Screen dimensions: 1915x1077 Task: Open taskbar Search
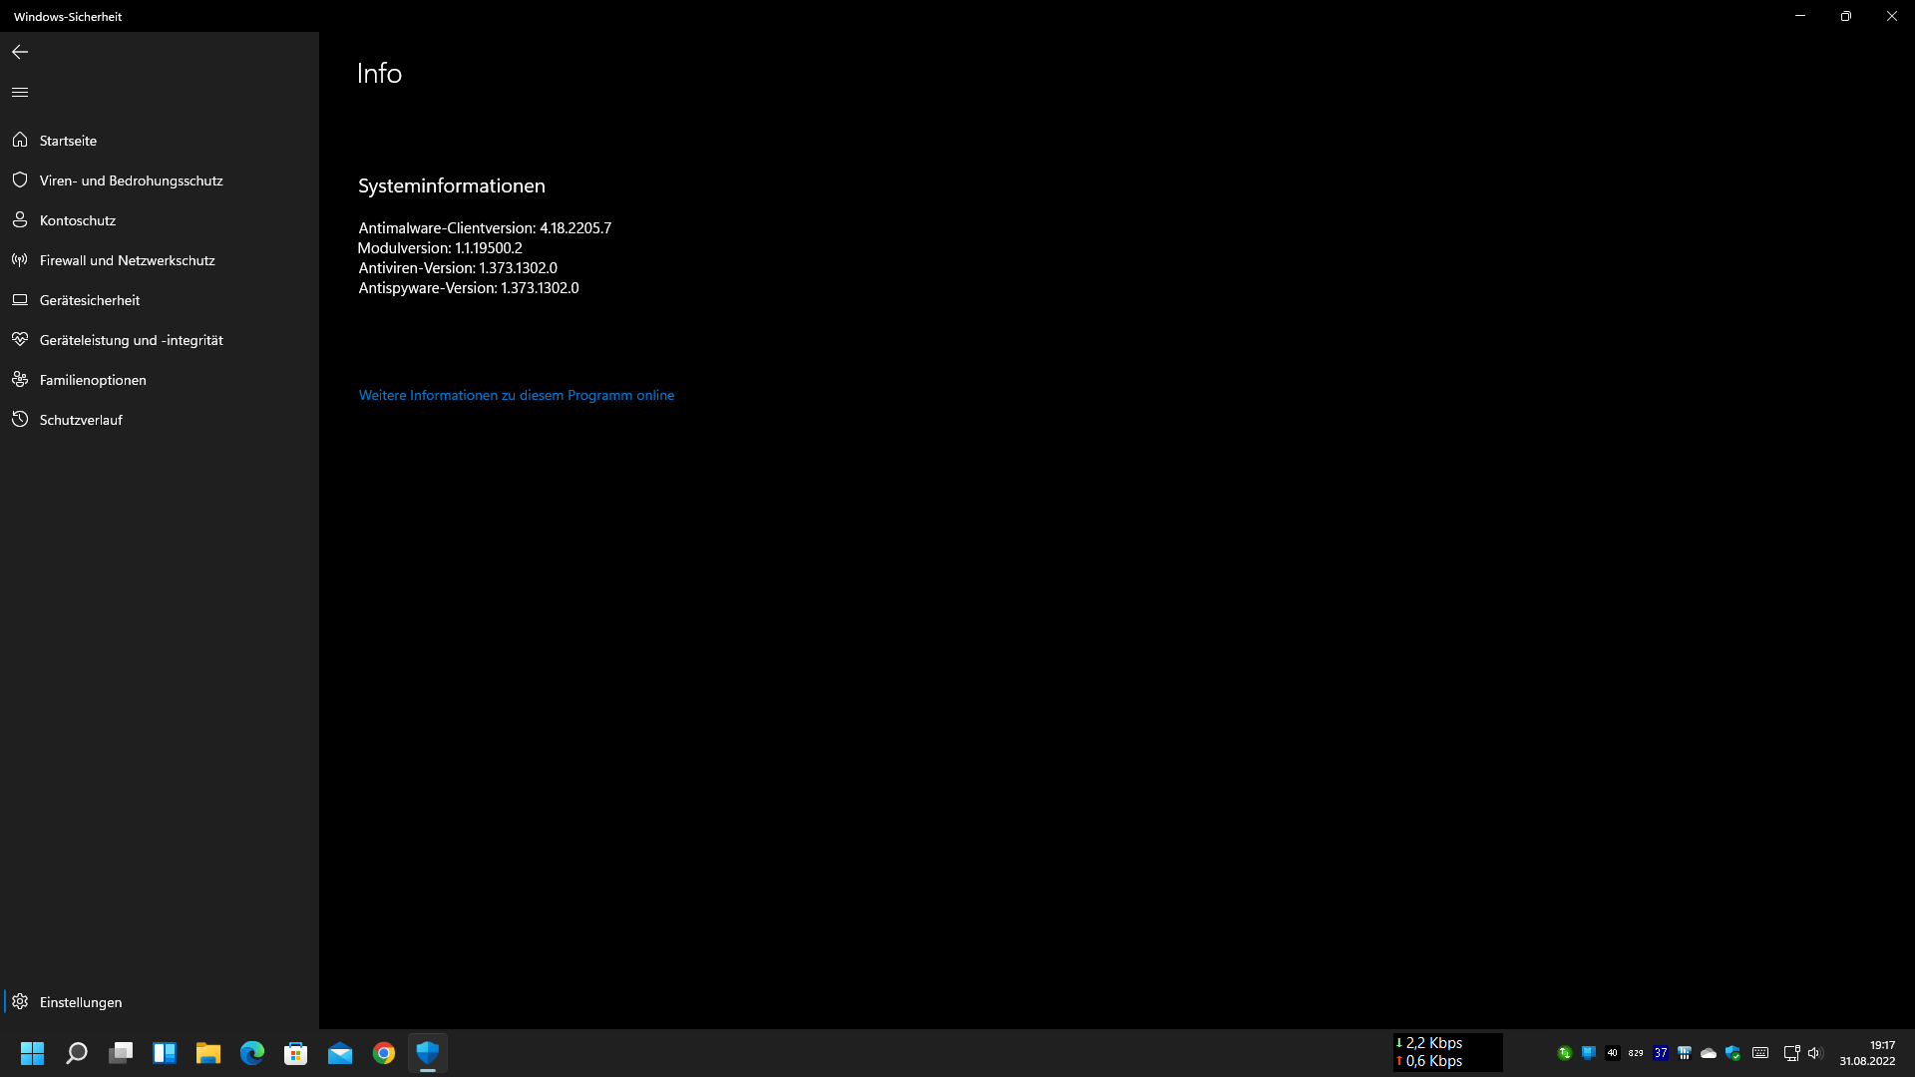pos(77,1053)
